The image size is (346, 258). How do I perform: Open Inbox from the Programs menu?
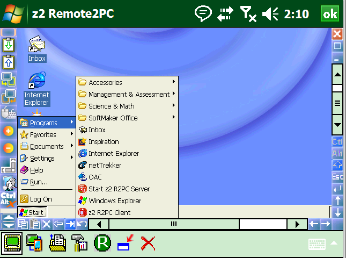pos(127,130)
